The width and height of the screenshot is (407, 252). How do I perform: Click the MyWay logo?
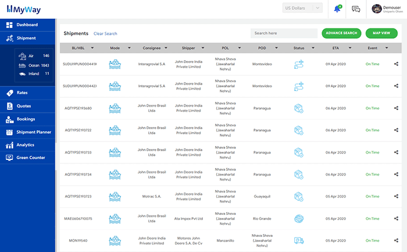tap(24, 9)
